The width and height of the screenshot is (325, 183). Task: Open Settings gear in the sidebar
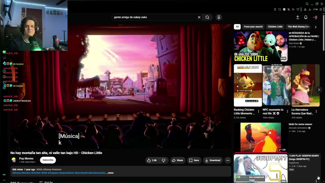click(4, 88)
